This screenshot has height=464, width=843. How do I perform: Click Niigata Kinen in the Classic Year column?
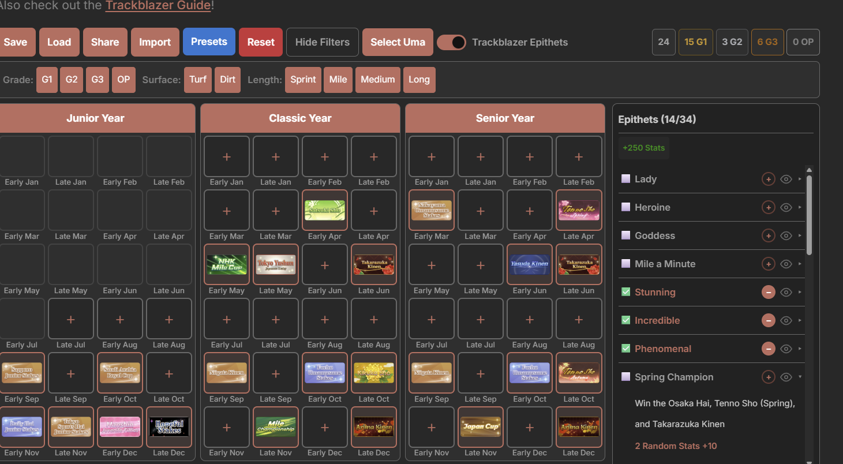pyautogui.click(x=227, y=373)
